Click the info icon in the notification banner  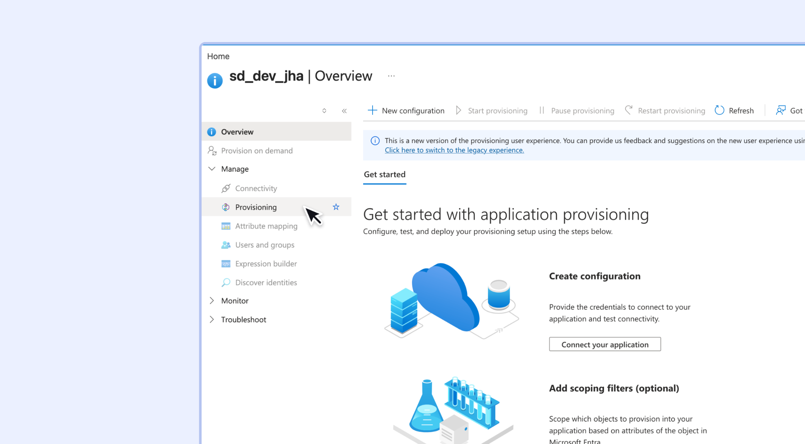pyautogui.click(x=375, y=141)
